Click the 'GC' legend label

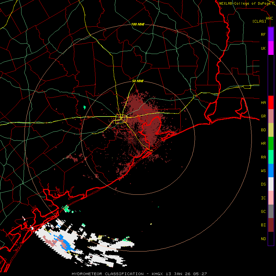coord(263,212)
